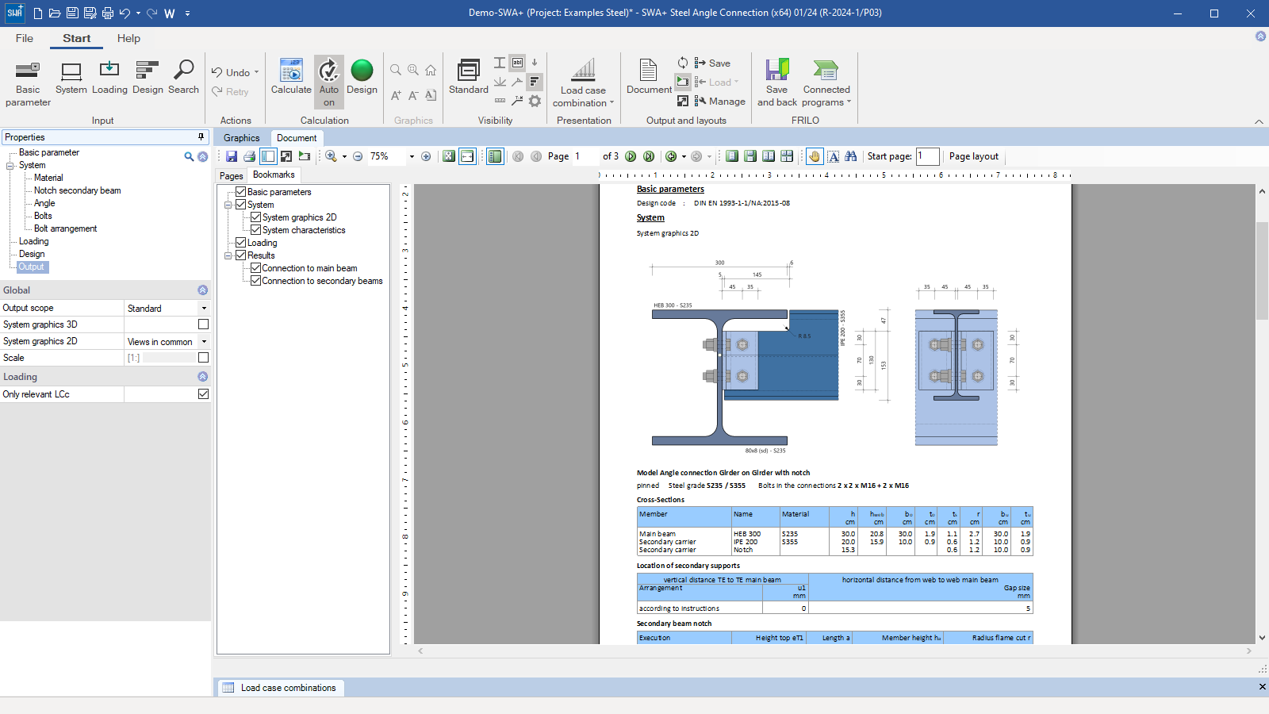Image resolution: width=1269 pixels, height=714 pixels.
Task: Click the Start page input field
Action: [x=928, y=156]
